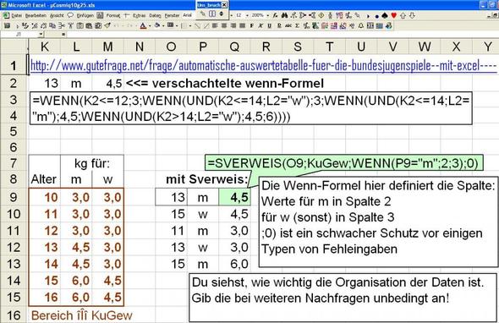Click the align right icon
The image size is (499, 323).
[x=233, y=25]
